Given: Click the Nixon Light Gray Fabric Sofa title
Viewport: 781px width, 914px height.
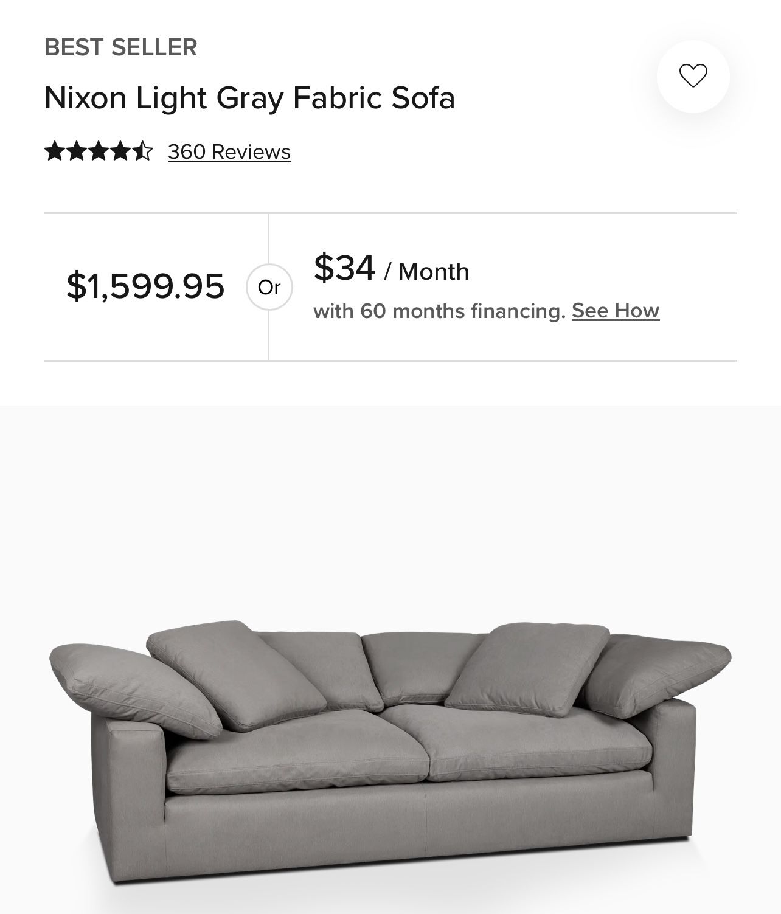Looking at the screenshot, I should [249, 98].
